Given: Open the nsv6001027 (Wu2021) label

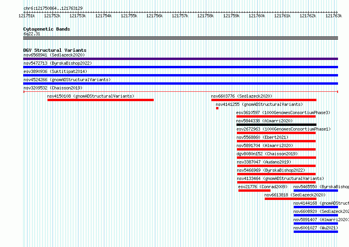Looking at the screenshot, I should click(316, 228).
